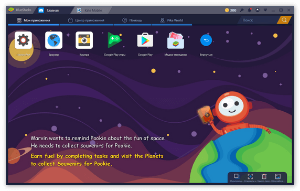This screenshot has height=191, width=300.
Task: Click the wallpaper picture icon
Action: [278, 176]
